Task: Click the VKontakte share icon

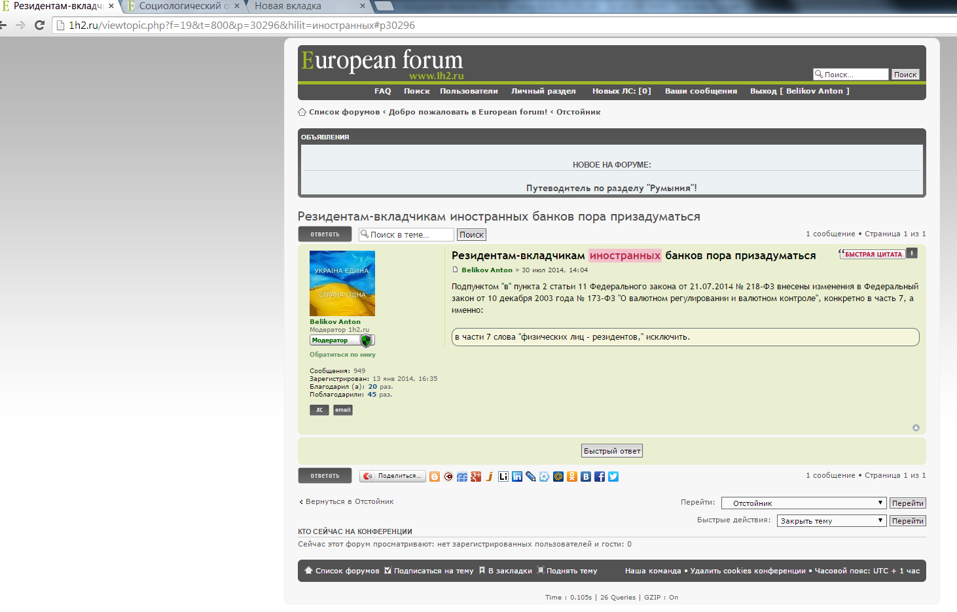Action: (586, 477)
